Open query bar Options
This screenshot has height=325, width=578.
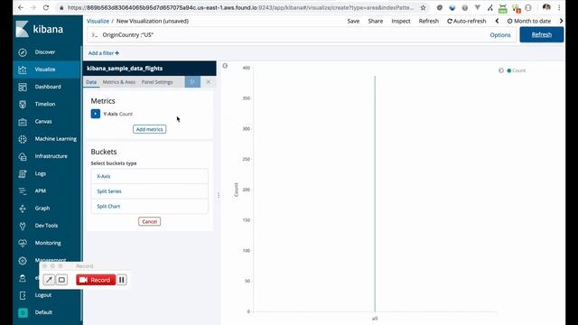click(499, 35)
